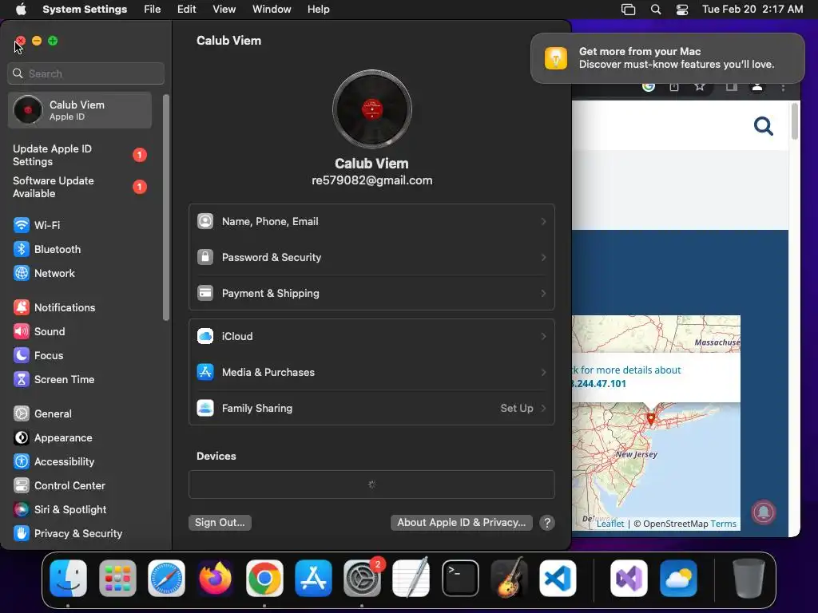
Task: Click System Settings icon in the Dock
Action: point(362,578)
